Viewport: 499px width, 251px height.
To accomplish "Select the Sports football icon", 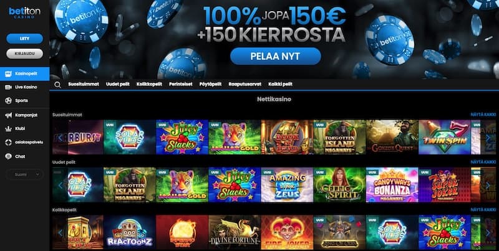I will coord(9,101).
